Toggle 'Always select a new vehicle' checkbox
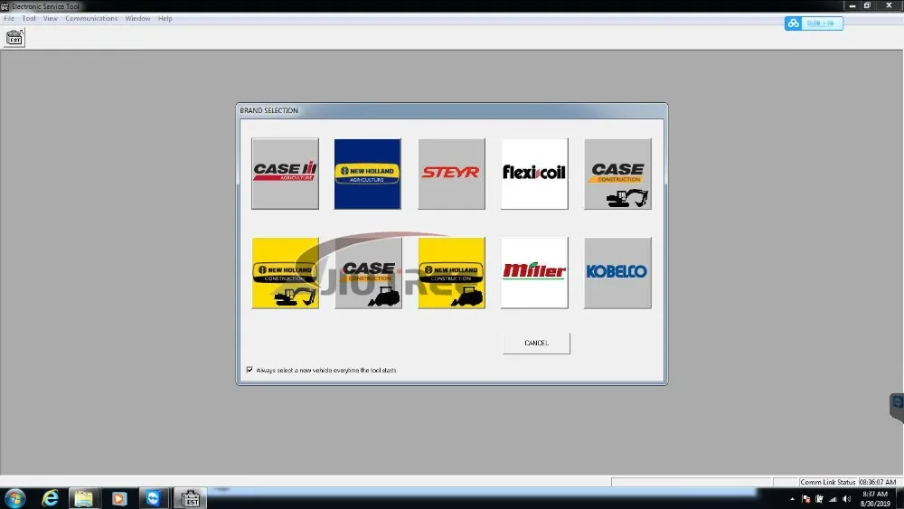This screenshot has width=904, height=509. 250,370
